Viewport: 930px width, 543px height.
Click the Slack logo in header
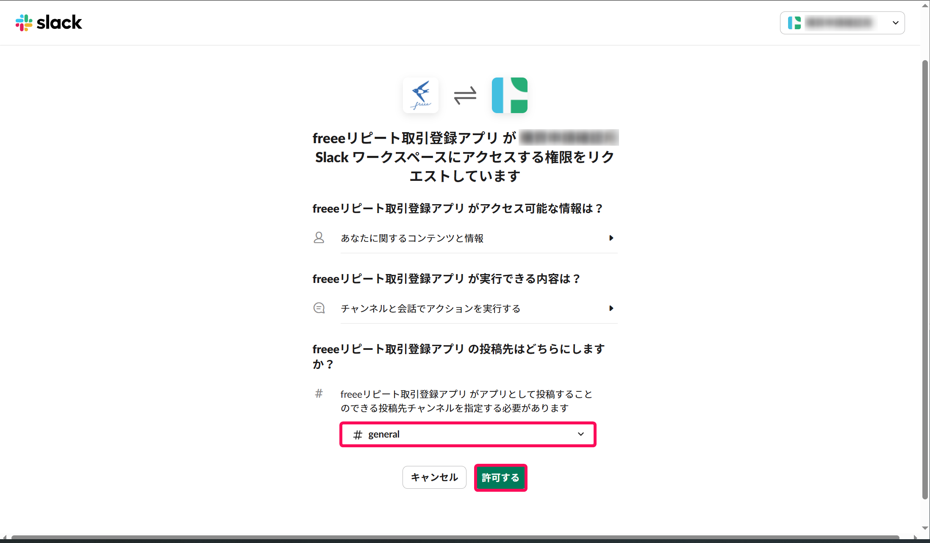49,22
